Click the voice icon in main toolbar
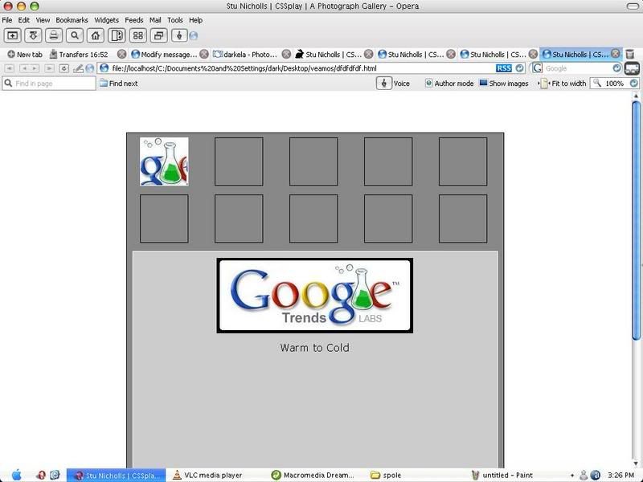The image size is (643, 482). 179,35
